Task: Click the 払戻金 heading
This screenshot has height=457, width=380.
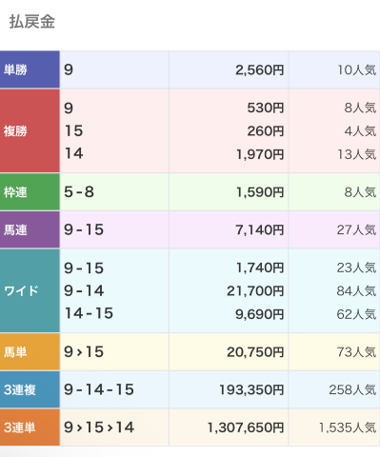Action: pyautogui.click(x=32, y=22)
